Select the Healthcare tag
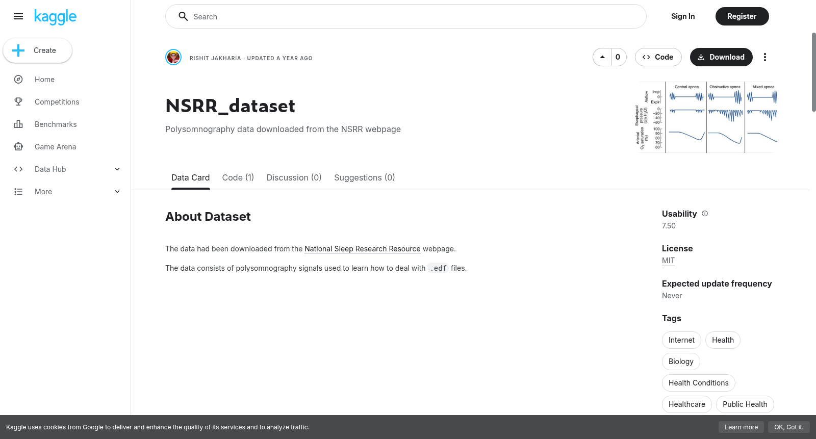816x439 pixels. click(686, 404)
